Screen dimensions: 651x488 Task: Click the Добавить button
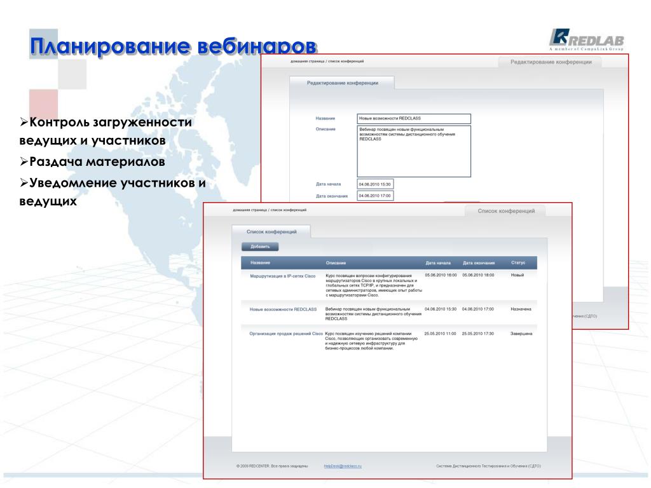pyautogui.click(x=260, y=247)
